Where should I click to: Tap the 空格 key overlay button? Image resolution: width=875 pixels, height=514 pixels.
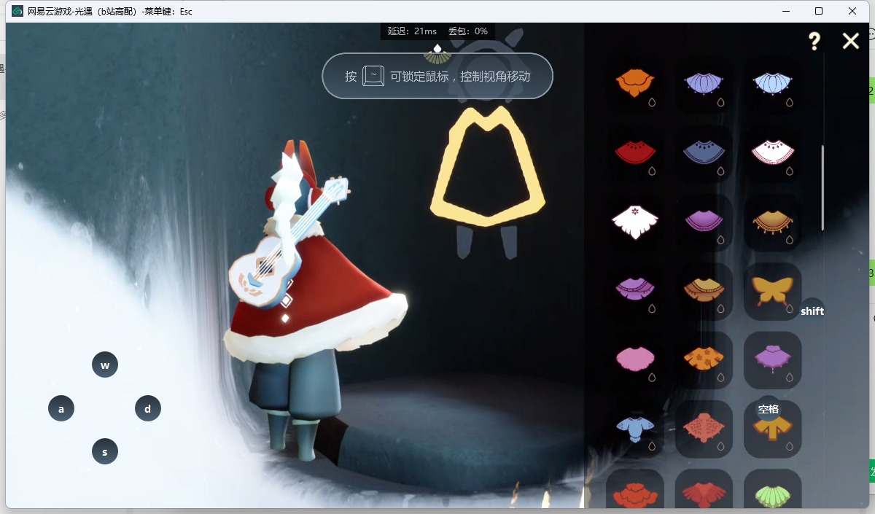point(769,409)
